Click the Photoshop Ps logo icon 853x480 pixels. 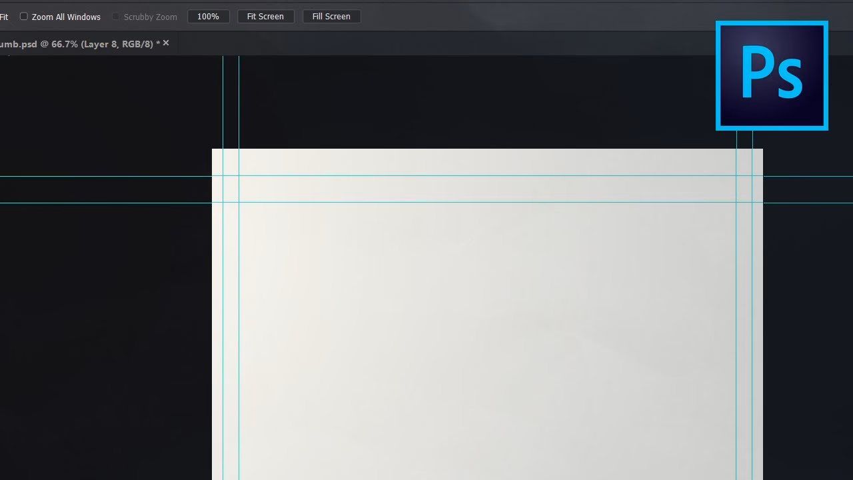(772, 75)
